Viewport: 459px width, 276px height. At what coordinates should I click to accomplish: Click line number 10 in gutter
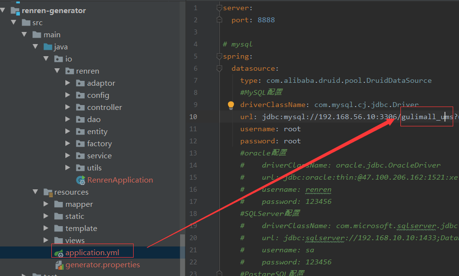coord(193,117)
